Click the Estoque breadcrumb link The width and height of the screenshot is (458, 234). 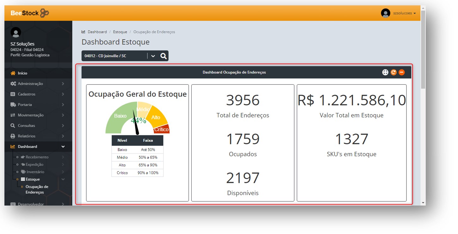[x=120, y=32]
